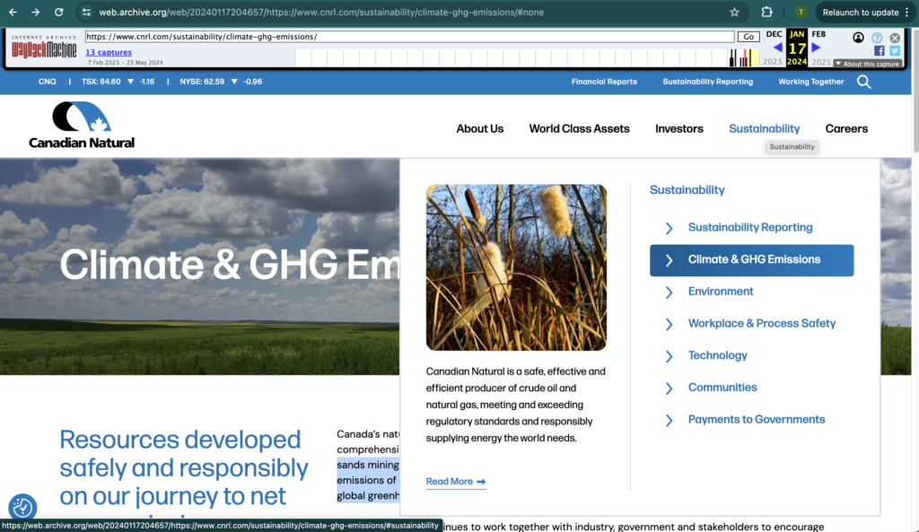Select Technology in Sustainability submenu
The image size is (919, 532).
click(717, 355)
